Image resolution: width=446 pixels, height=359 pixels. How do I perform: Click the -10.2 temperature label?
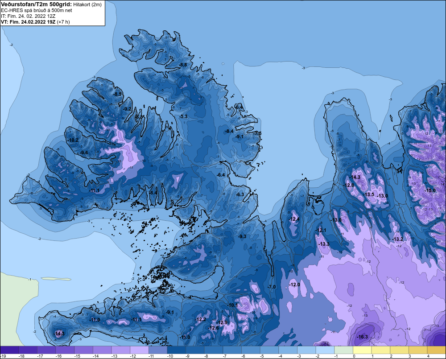(73, 140)
